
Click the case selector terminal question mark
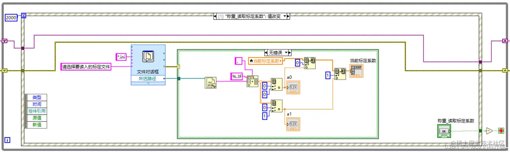178,66
